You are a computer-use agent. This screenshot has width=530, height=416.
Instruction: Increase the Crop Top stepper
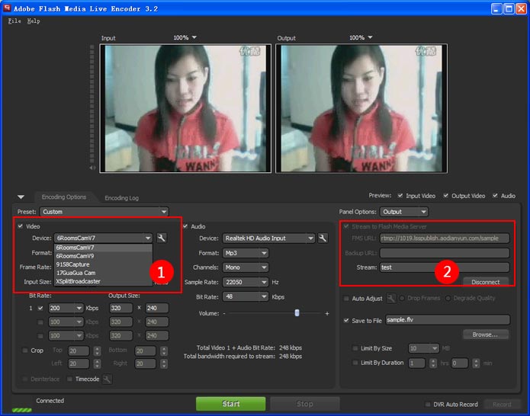point(97,348)
